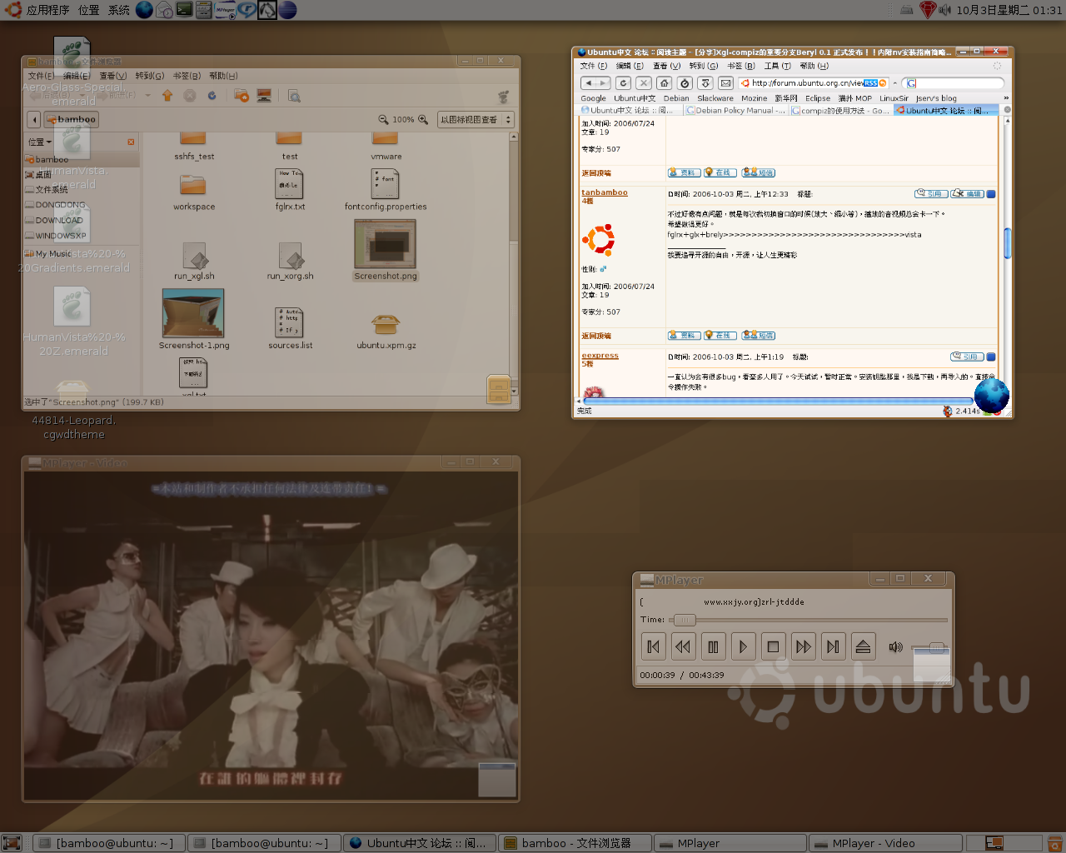This screenshot has width=1066, height=853.
Task: Open file search in file browser toolbar
Action: [294, 96]
